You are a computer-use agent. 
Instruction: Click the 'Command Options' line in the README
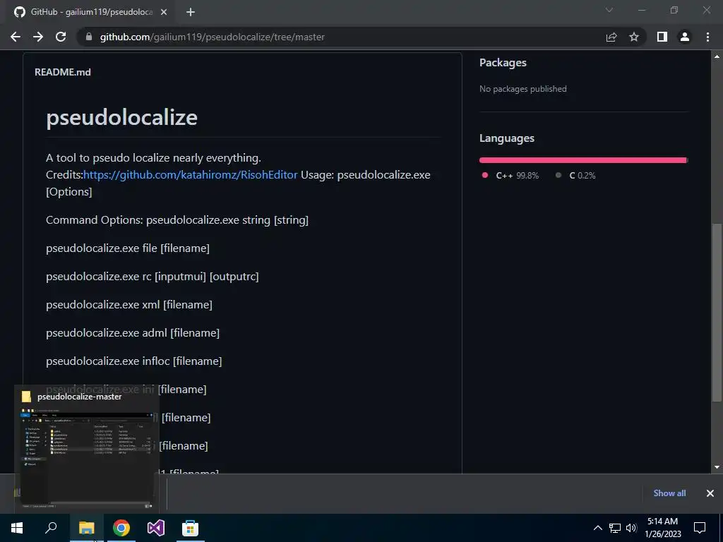[177, 220]
